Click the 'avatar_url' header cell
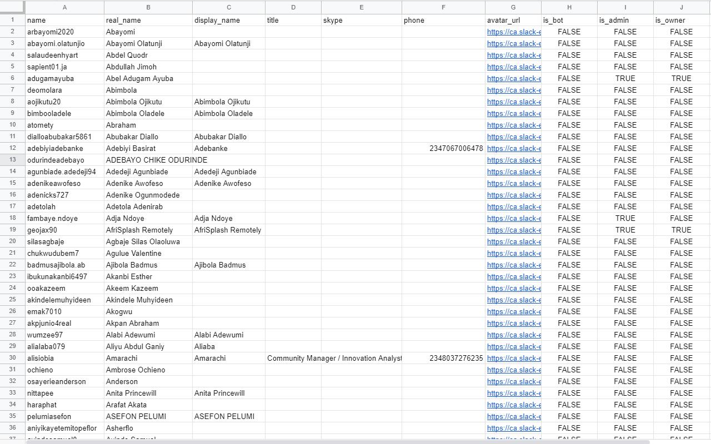The height and width of the screenshot is (444, 711). click(513, 20)
